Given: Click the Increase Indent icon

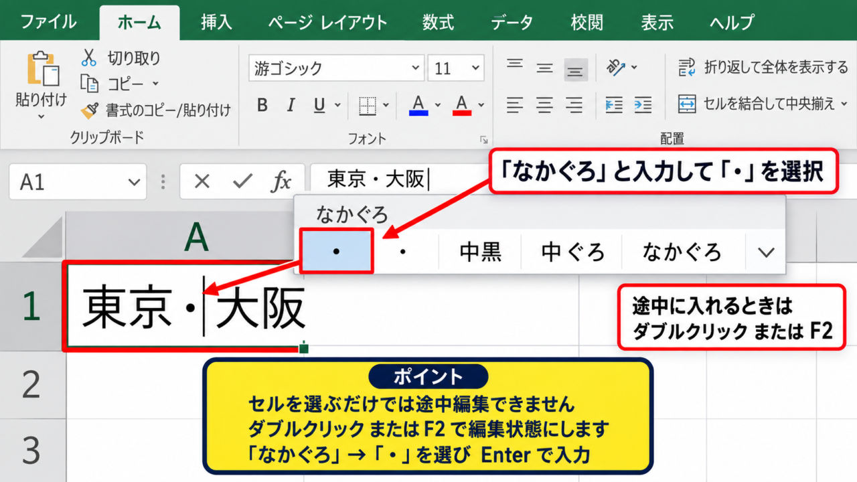Looking at the screenshot, I should pyautogui.click(x=643, y=105).
